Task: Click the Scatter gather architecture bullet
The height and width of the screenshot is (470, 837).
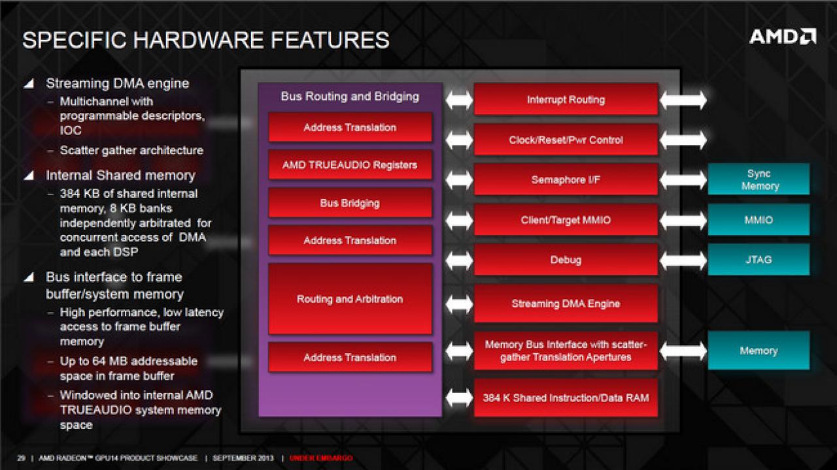Action: coord(131,150)
